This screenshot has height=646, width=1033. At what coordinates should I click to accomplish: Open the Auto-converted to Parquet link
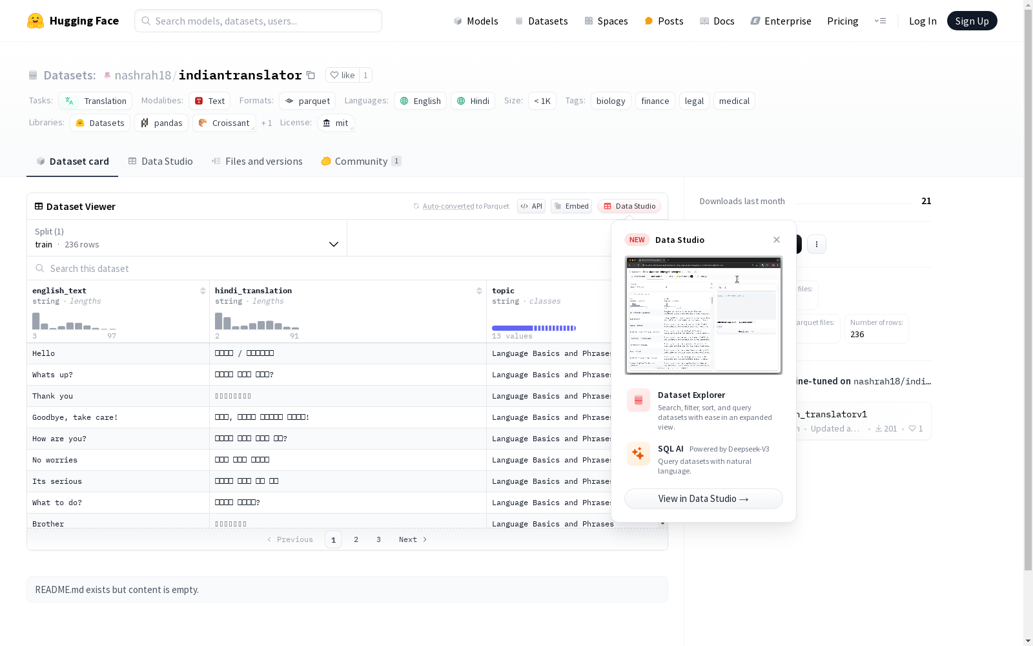click(x=465, y=206)
